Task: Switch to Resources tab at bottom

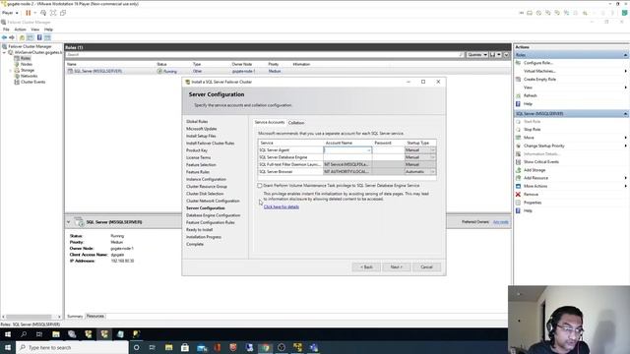Action: click(x=95, y=317)
